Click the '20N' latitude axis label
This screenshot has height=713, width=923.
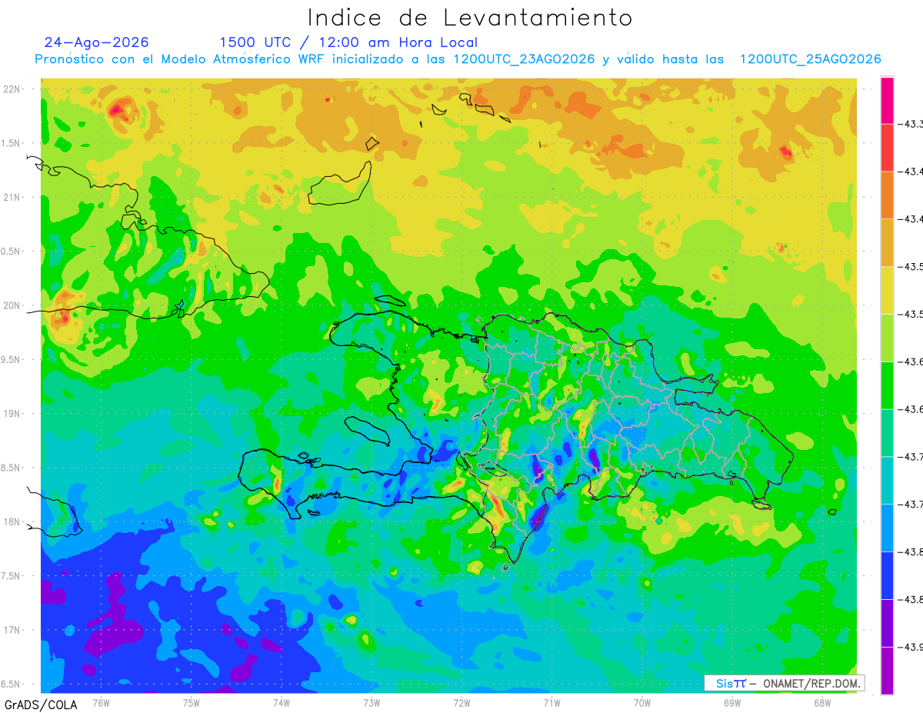(12, 305)
